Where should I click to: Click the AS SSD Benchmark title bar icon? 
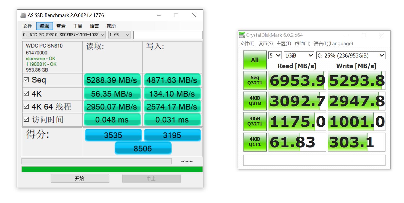23,15
